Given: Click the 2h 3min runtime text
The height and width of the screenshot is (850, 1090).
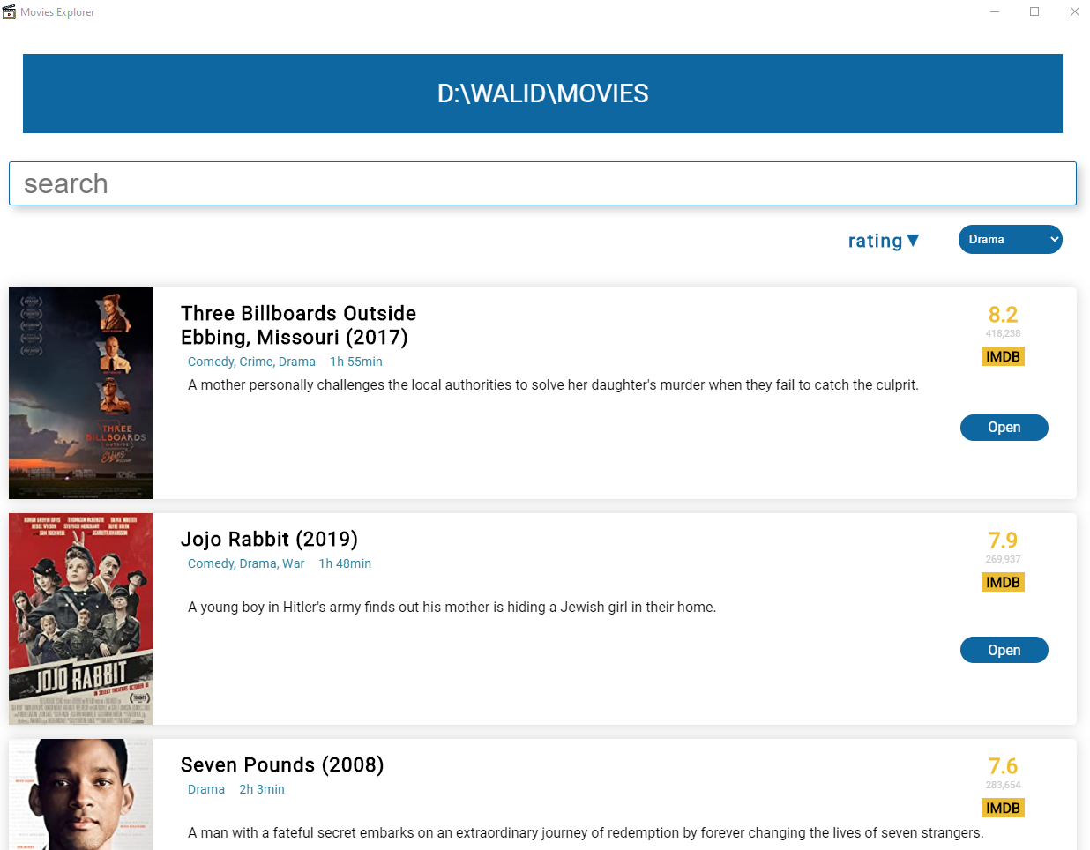Looking at the screenshot, I should (262, 789).
